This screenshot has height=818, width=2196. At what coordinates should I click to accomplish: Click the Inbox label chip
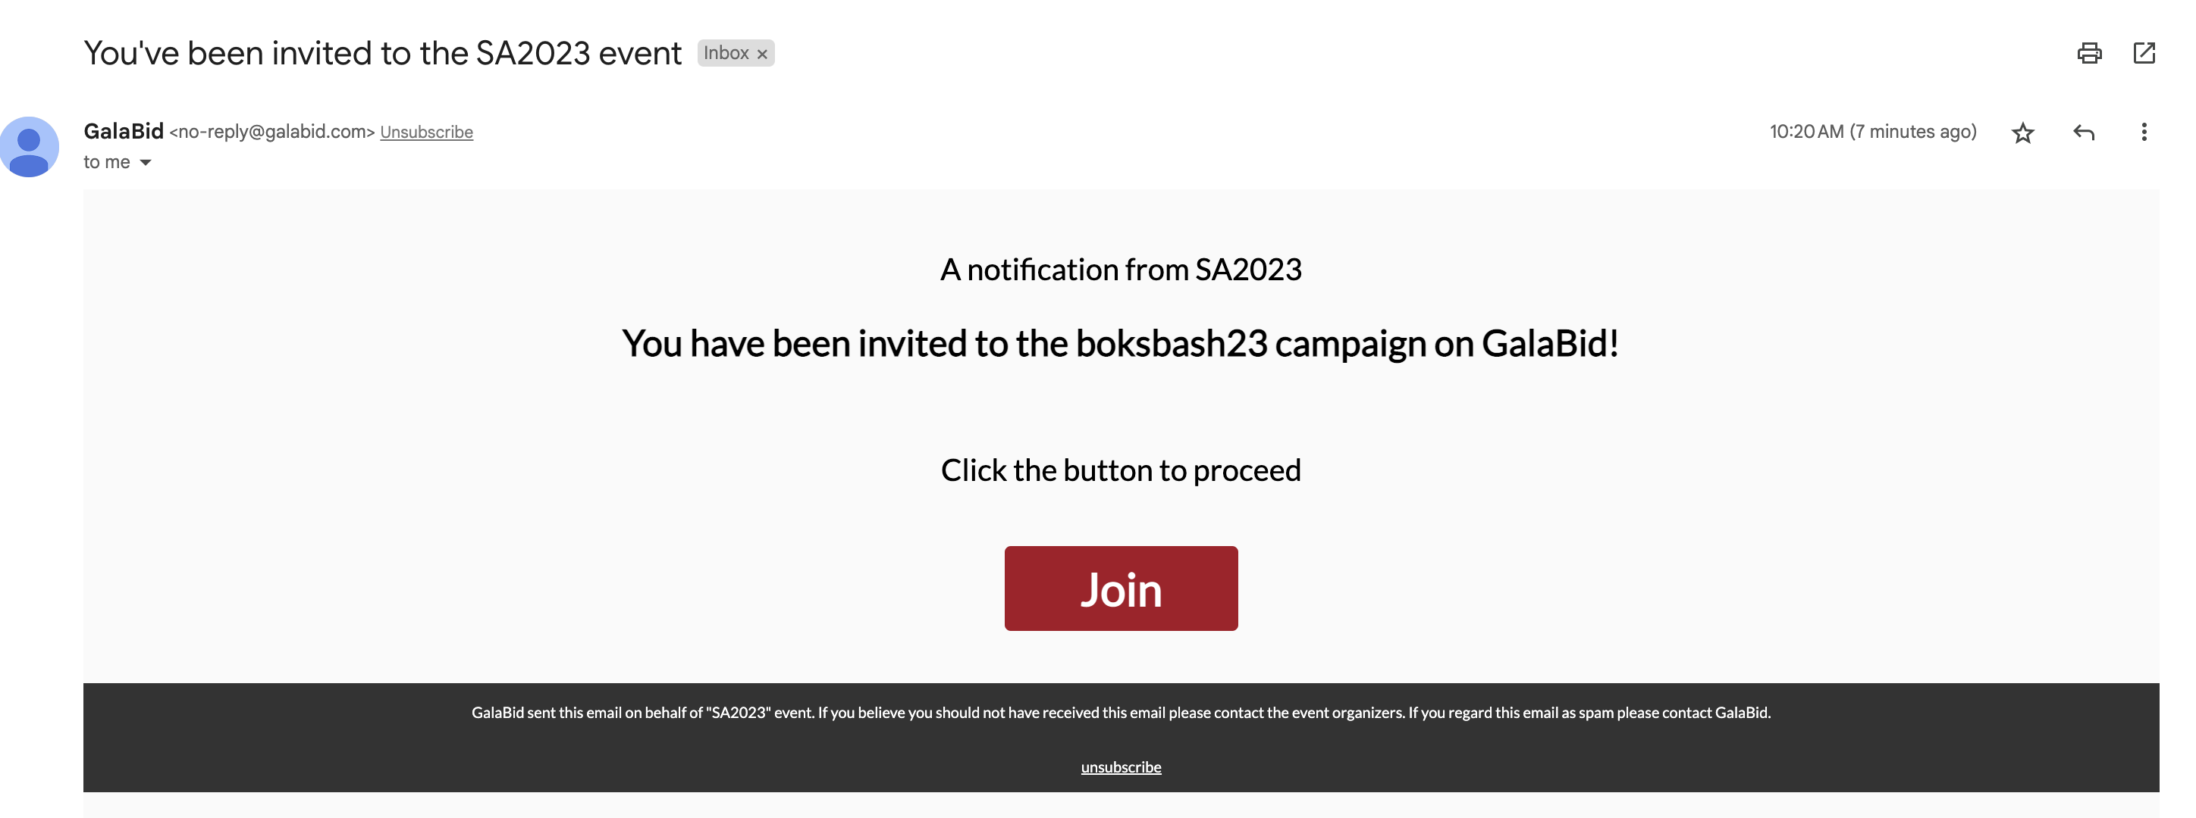726,54
